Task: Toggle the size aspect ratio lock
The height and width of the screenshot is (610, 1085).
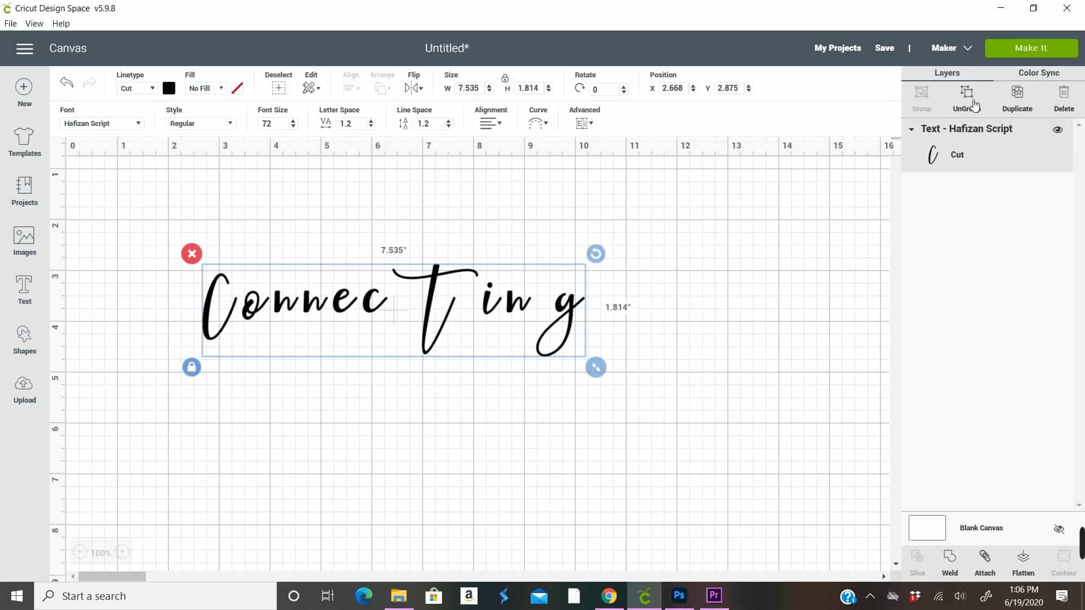Action: (x=505, y=78)
